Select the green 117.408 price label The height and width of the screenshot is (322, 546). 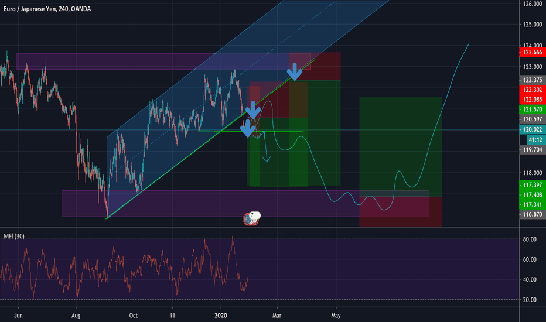pos(533,194)
